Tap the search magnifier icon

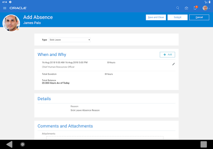[178, 8]
